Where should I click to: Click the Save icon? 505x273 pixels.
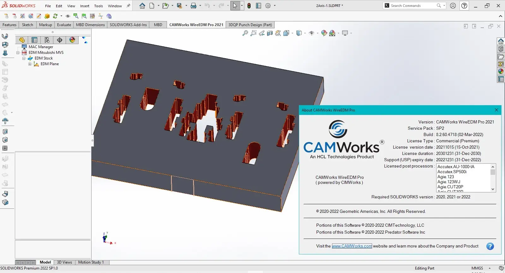point(179,6)
